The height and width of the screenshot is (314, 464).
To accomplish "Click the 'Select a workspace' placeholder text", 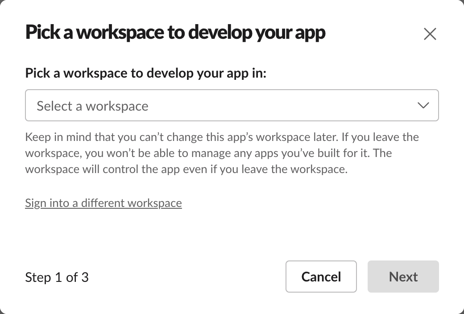I will tap(92, 106).
